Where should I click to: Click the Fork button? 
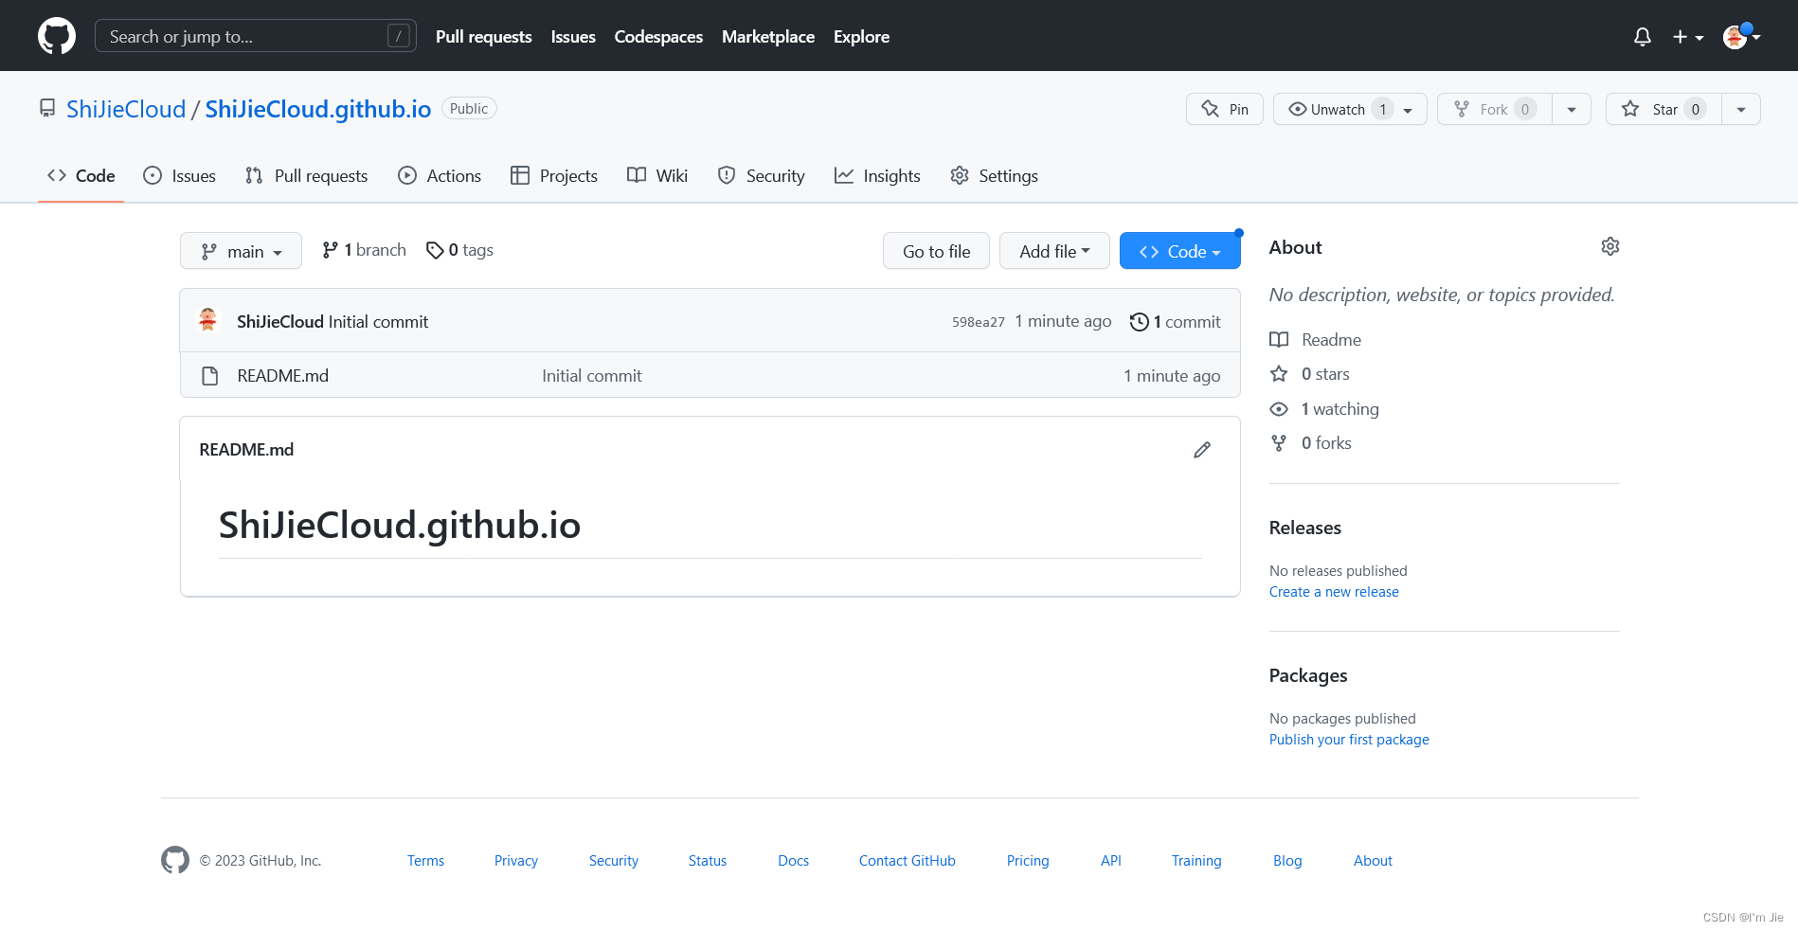tap(1495, 109)
